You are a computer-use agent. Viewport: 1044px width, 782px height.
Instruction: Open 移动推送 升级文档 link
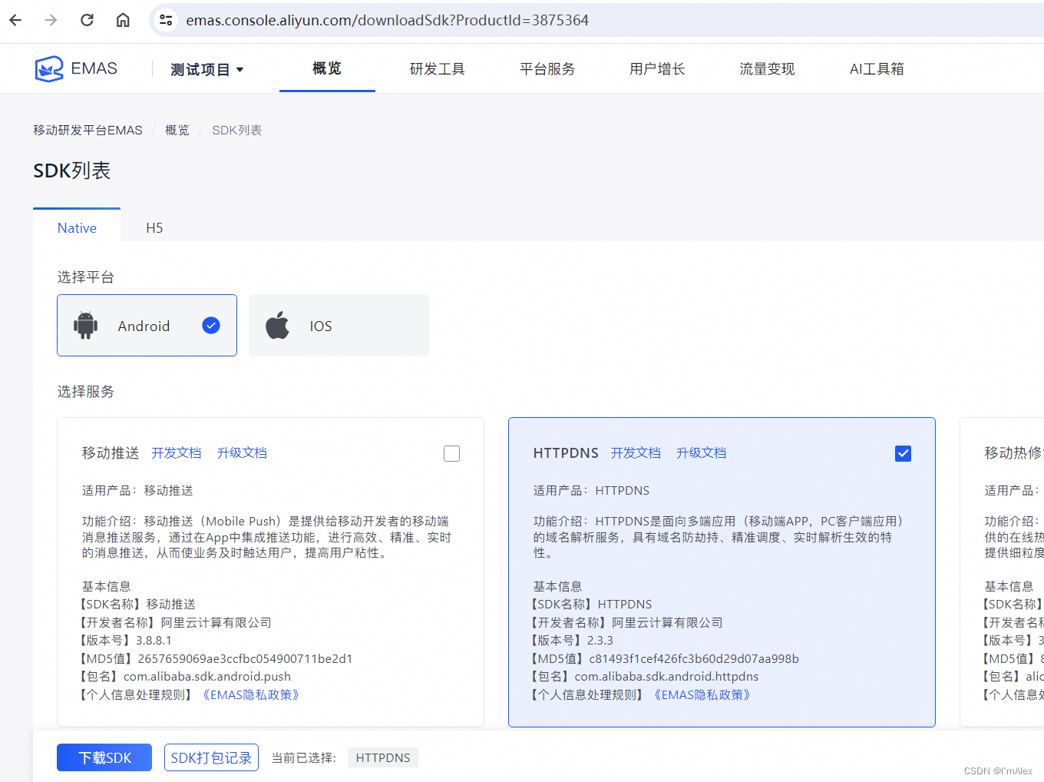tap(242, 452)
